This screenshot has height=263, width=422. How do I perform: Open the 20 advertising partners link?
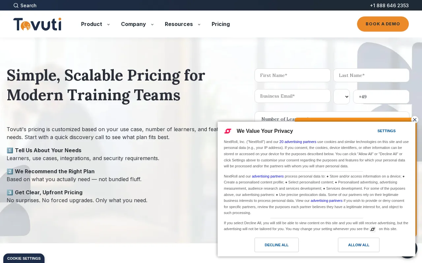[x=298, y=142]
